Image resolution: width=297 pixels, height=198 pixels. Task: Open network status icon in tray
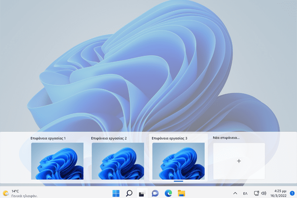[x=257, y=193]
